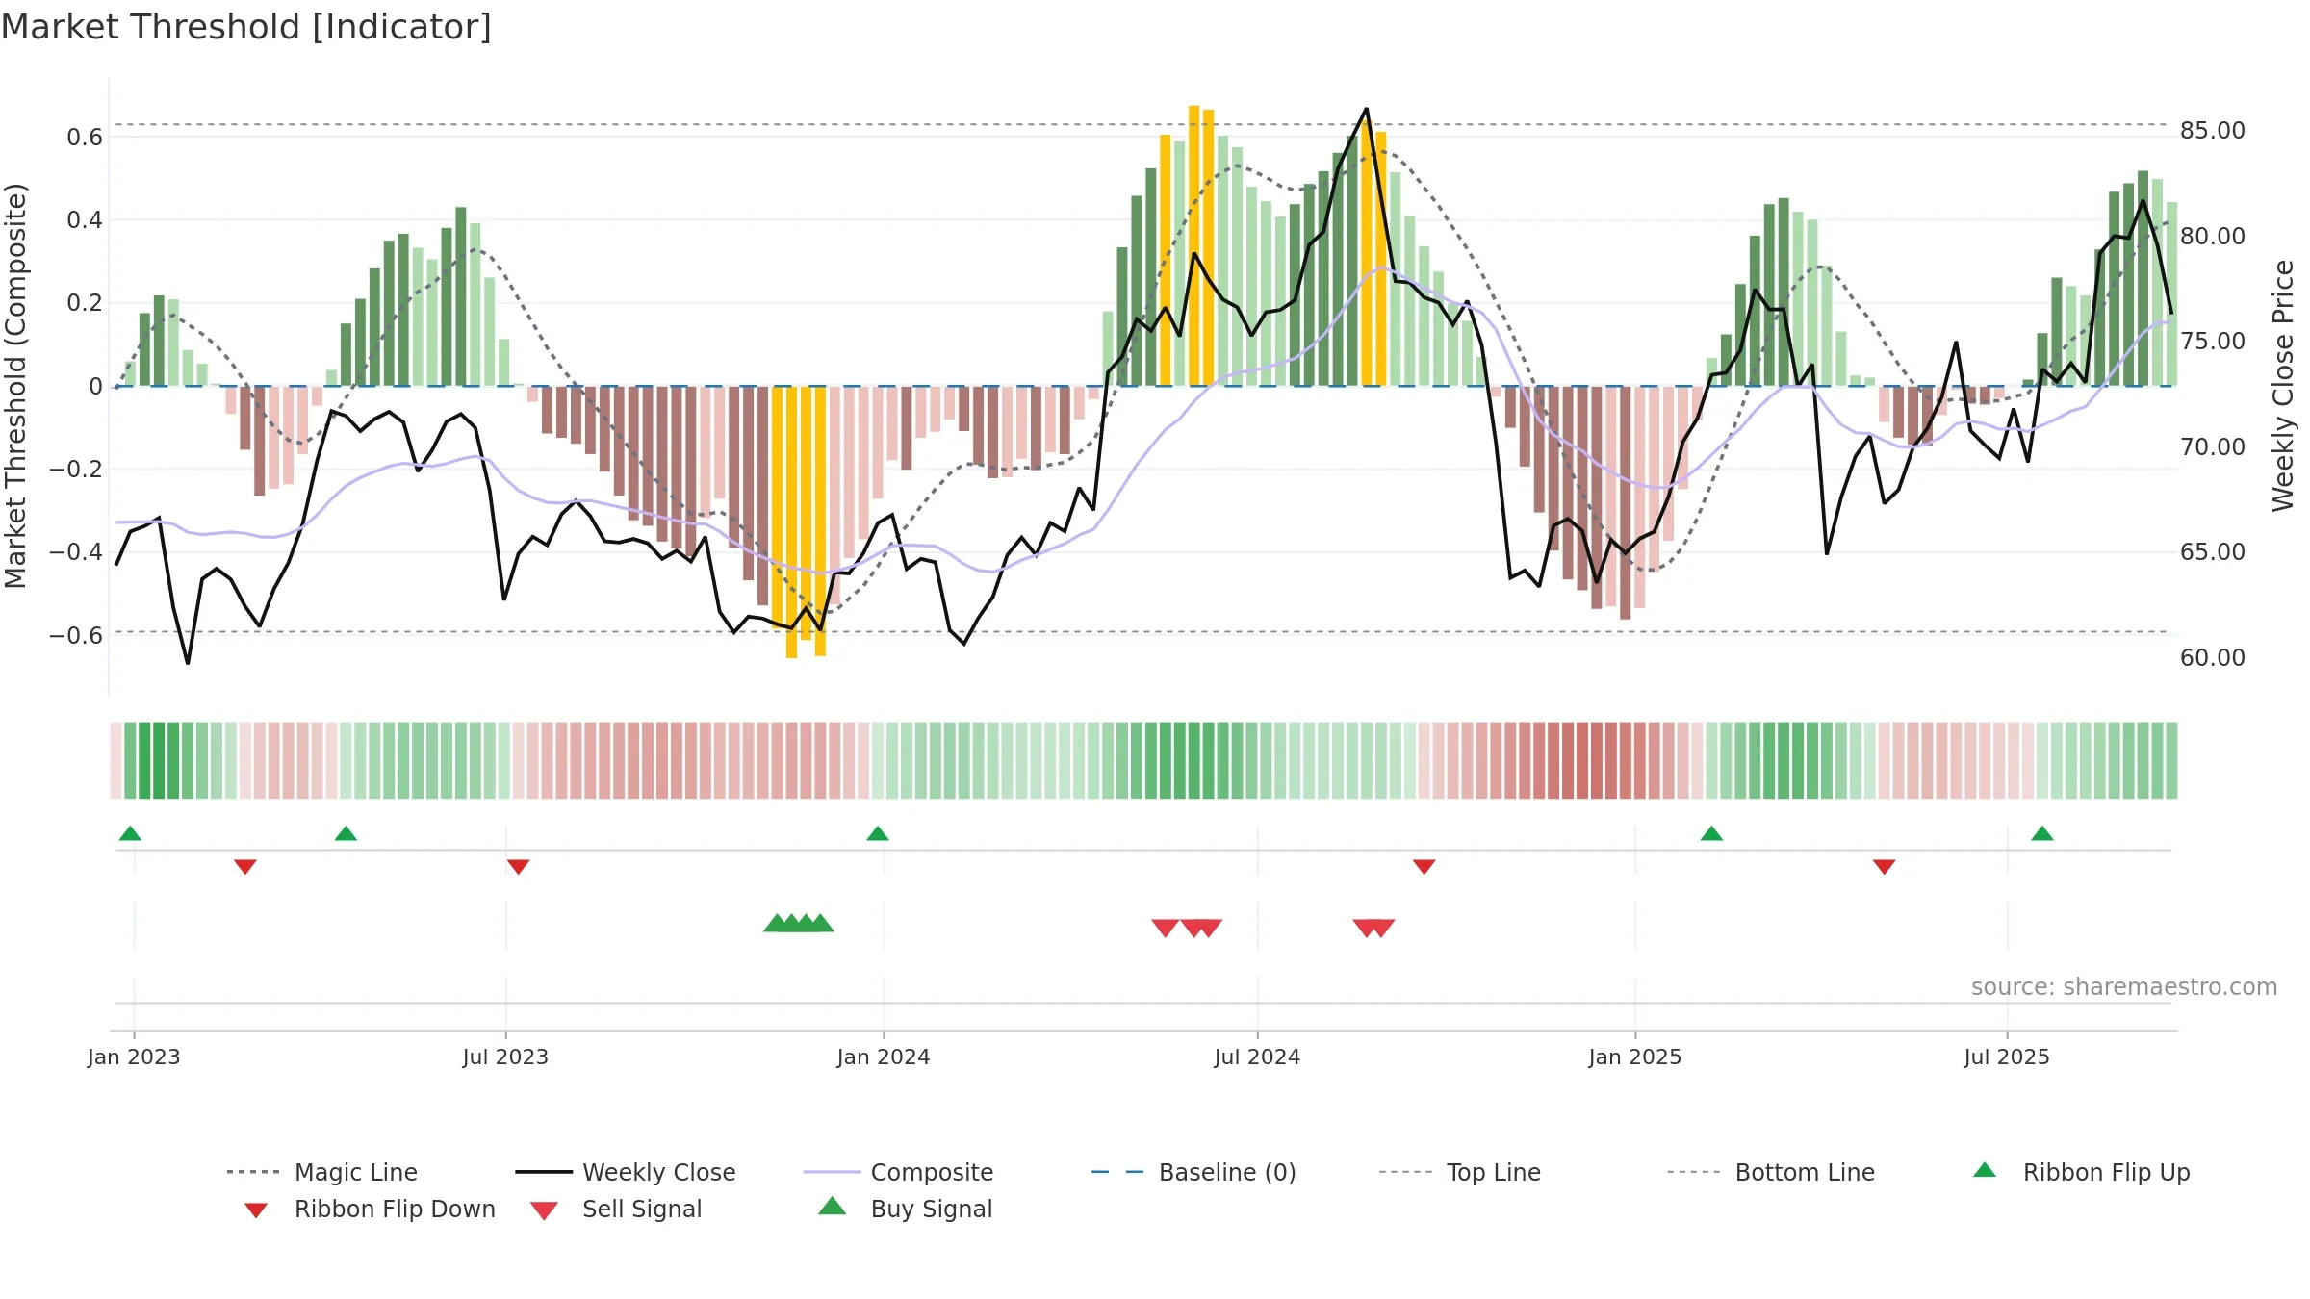Click the source: sharemaestro.com text

[x=2124, y=987]
